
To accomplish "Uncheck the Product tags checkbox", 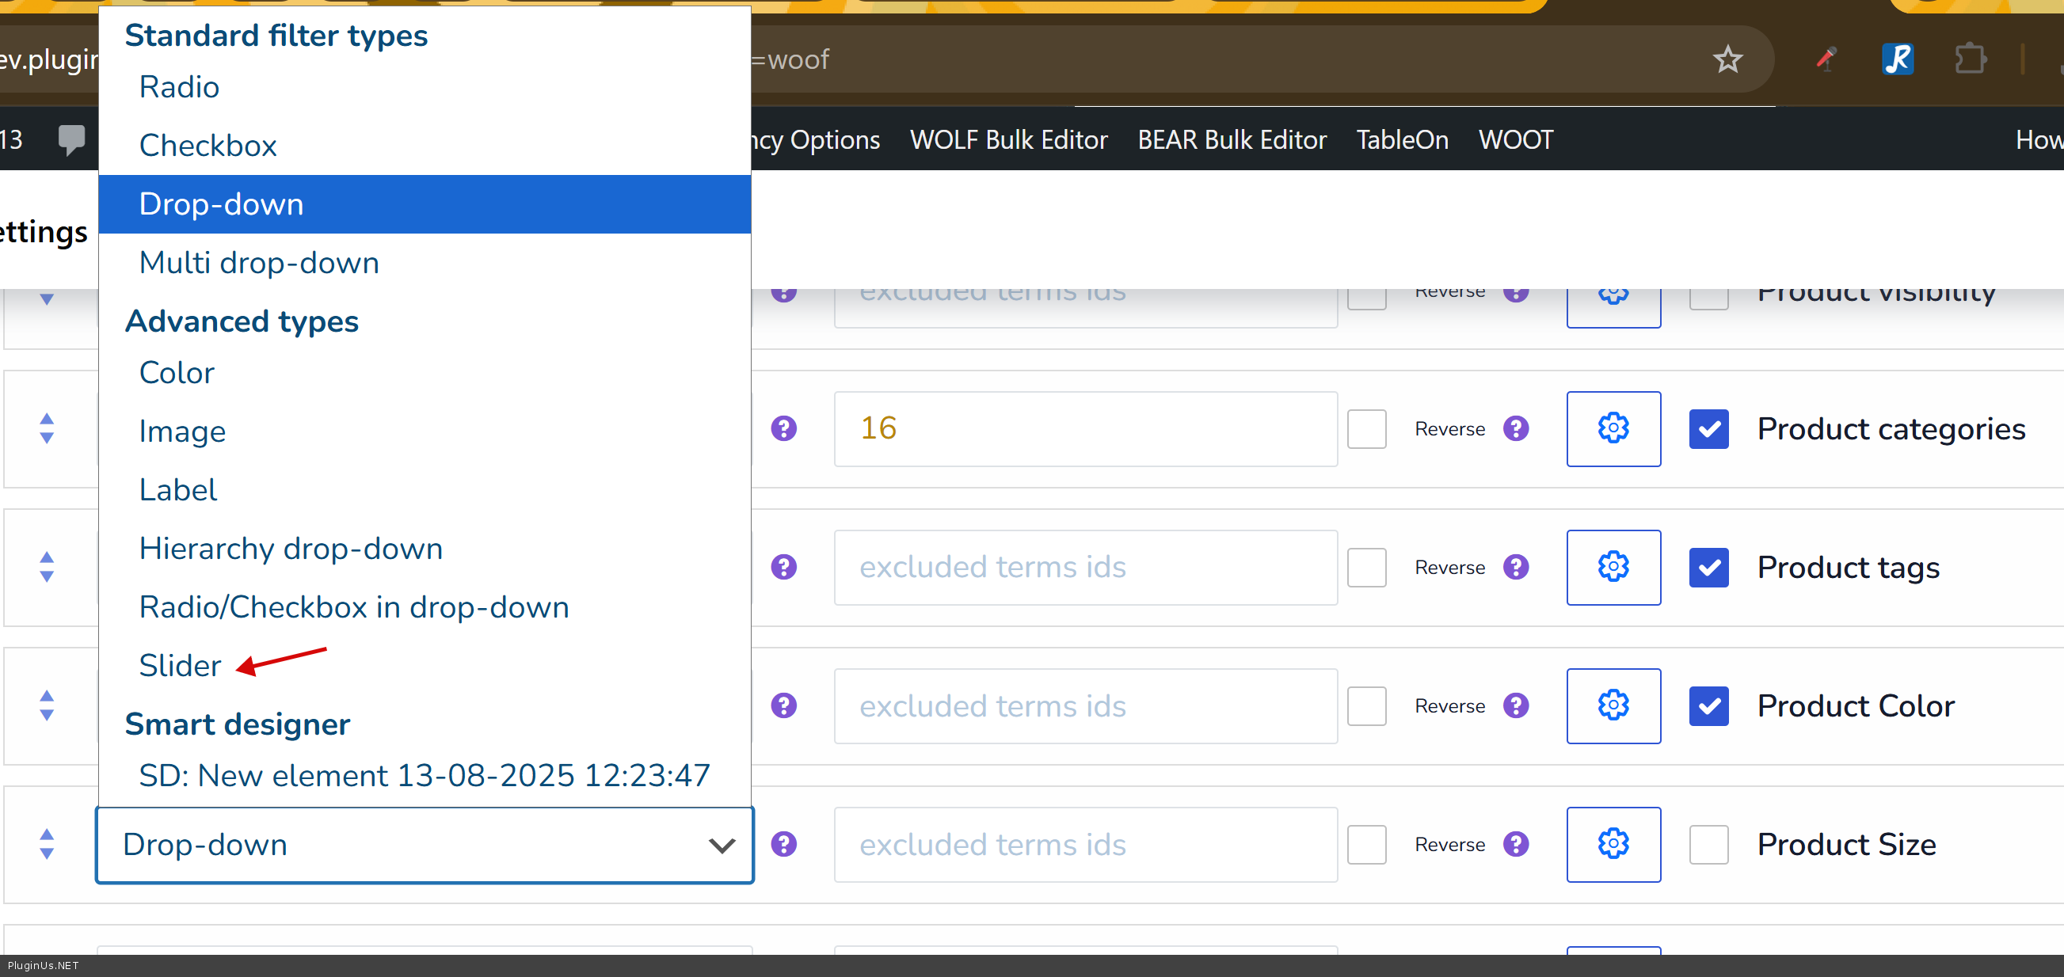I will [x=1708, y=567].
